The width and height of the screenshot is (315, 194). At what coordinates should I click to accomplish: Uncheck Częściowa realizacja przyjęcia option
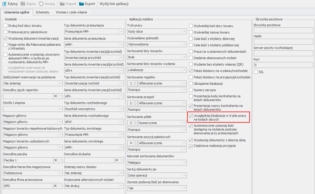click(191, 146)
